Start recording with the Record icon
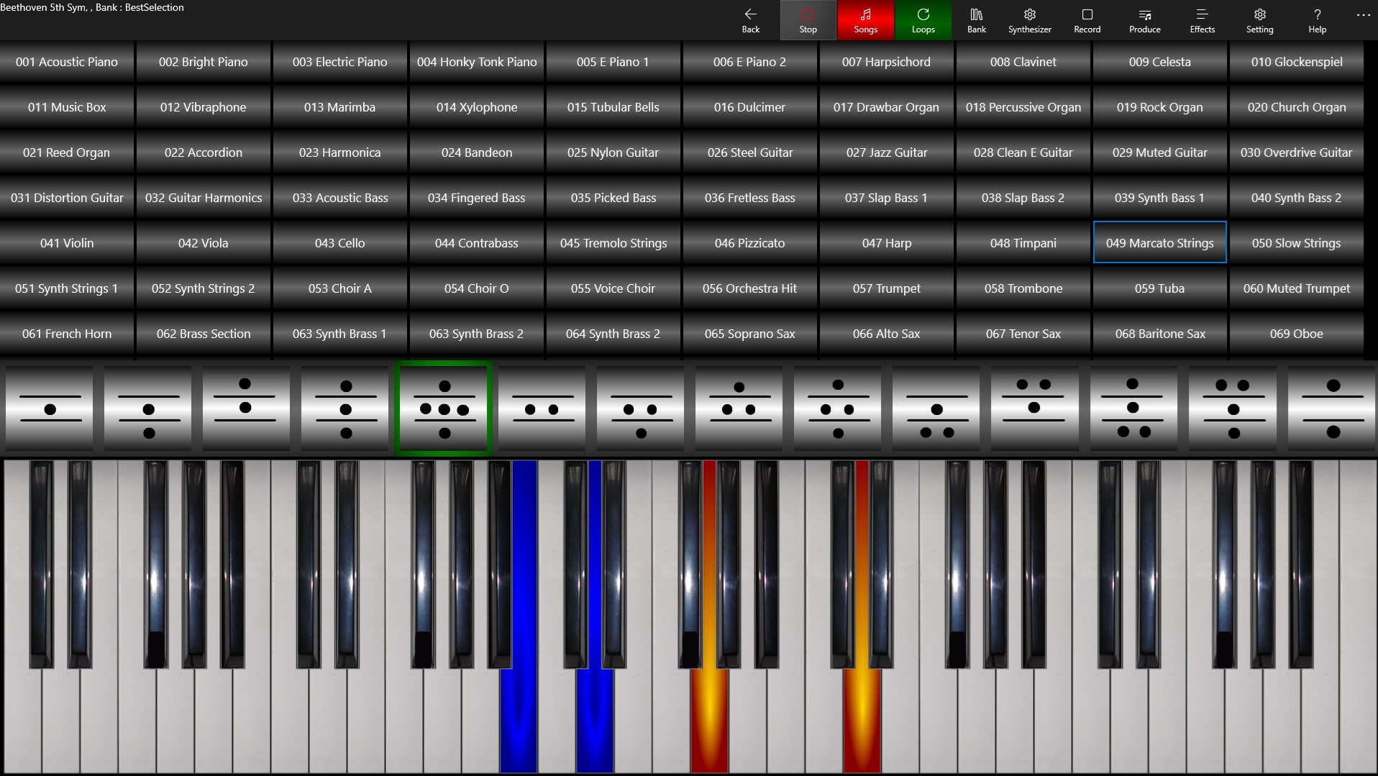The height and width of the screenshot is (776, 1378). 1087,20
